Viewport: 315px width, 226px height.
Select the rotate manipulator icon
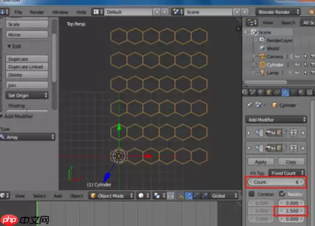coord(197,195)
